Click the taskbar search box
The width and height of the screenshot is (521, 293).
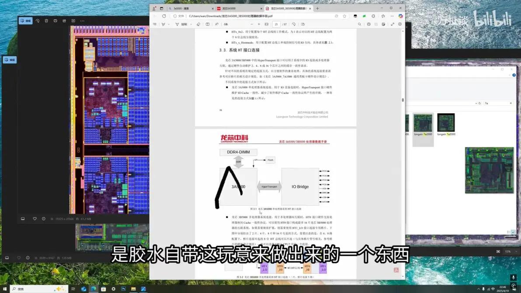(39, 289)
